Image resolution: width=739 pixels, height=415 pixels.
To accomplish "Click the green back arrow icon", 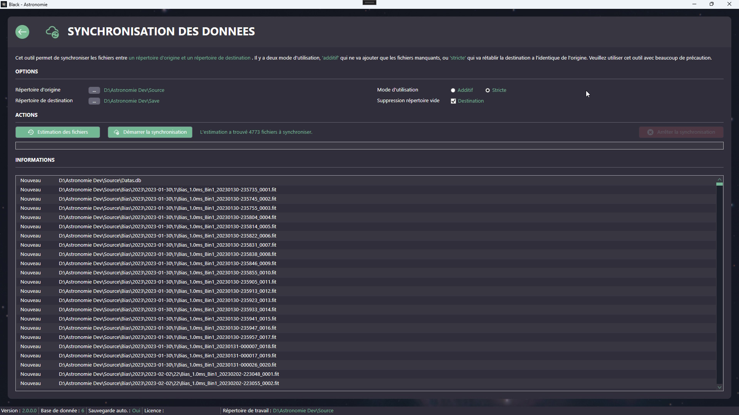I will (22, 32).
